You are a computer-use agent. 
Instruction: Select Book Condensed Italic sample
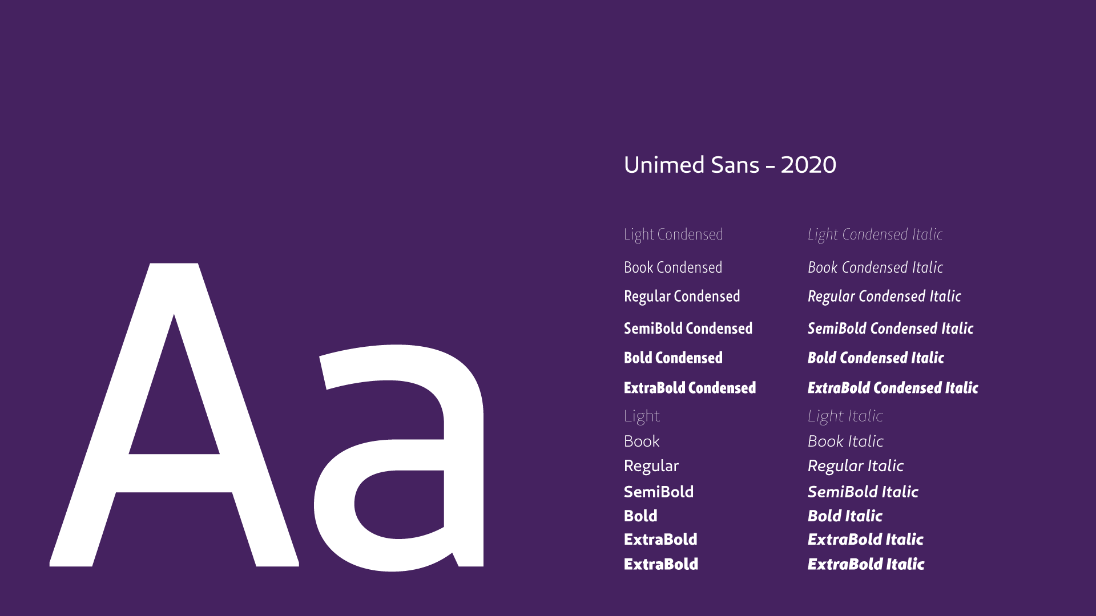click(876, 268)
